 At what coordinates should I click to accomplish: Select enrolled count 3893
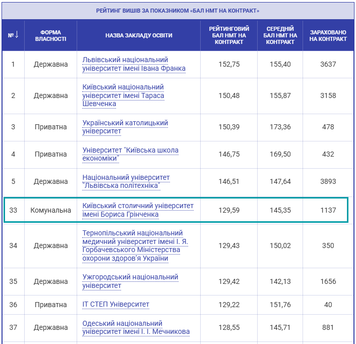(x=328, y=181)
